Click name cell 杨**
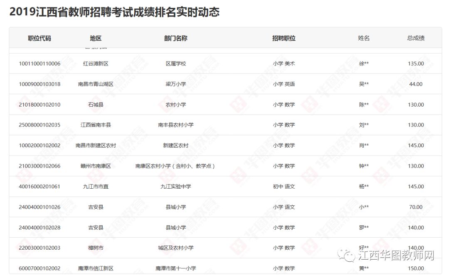This screenshot has width=449, height=275. tap(364, 187)
